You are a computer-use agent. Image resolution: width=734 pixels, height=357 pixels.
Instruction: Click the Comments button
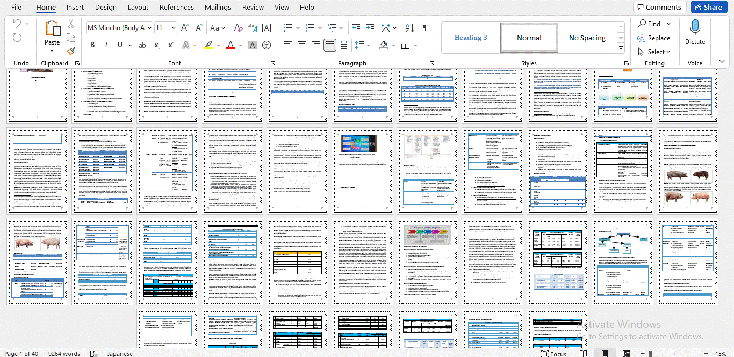click(x=659, y=7)
